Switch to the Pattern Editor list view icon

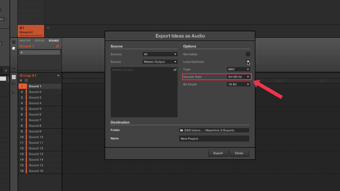click(x=14, y=77)
